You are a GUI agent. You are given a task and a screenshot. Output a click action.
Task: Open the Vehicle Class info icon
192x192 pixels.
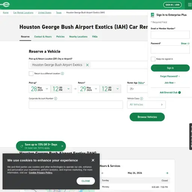tap(141, 99)
